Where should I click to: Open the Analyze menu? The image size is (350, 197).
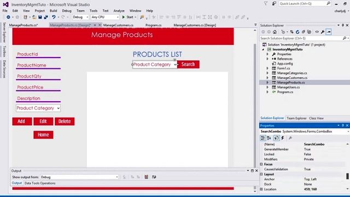click(119, 11)
